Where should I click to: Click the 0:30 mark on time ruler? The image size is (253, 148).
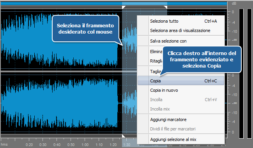(x=43, y=144)
